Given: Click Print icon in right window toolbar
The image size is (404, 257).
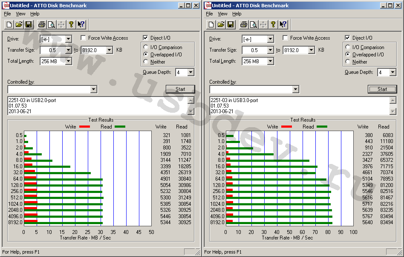Looking at the screenshot, I should (x=244, y=24).
